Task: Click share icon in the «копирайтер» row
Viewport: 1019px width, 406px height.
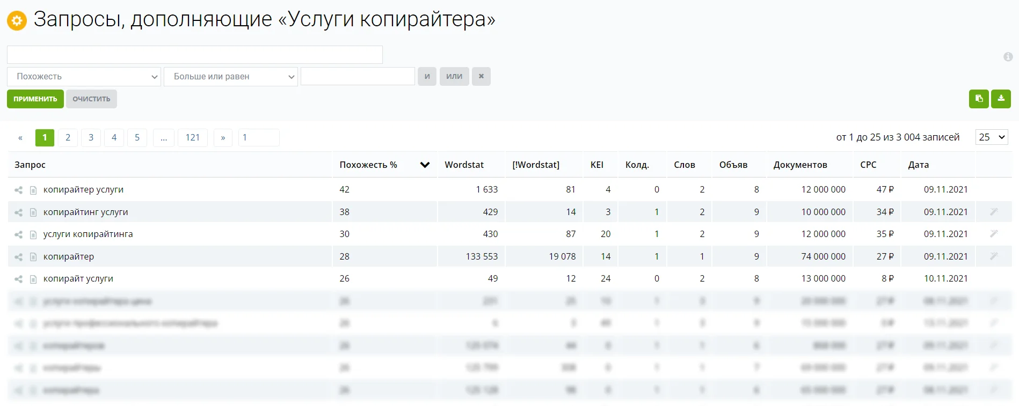Action: (x=18, y=257)
